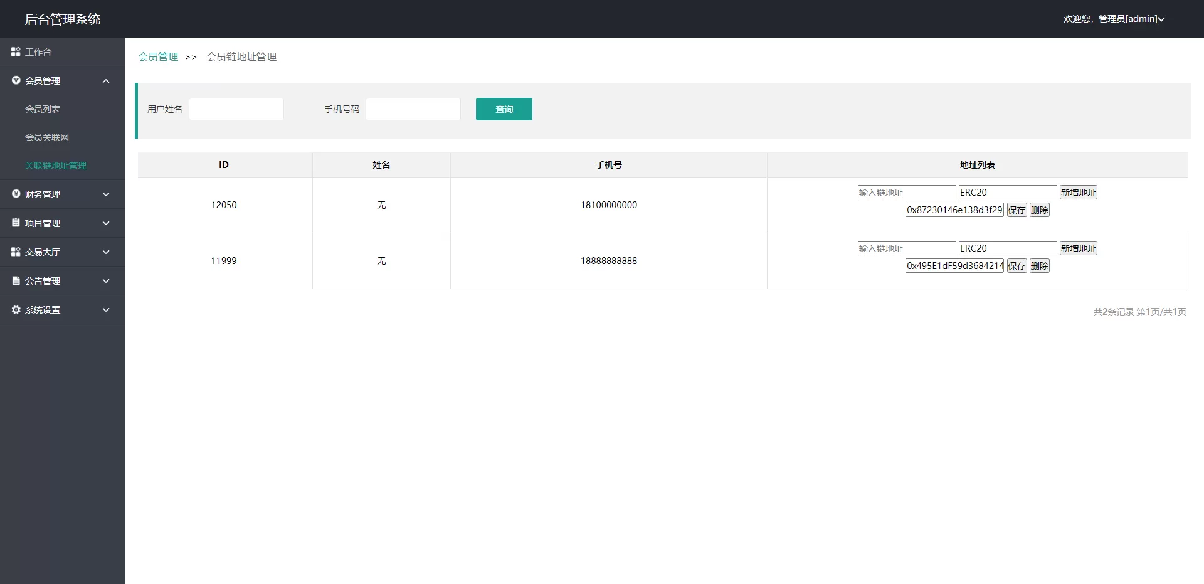1204x584 pixels.
Task: Expand the 财务管理 menu chevron
Action: (x=106, y=194)
